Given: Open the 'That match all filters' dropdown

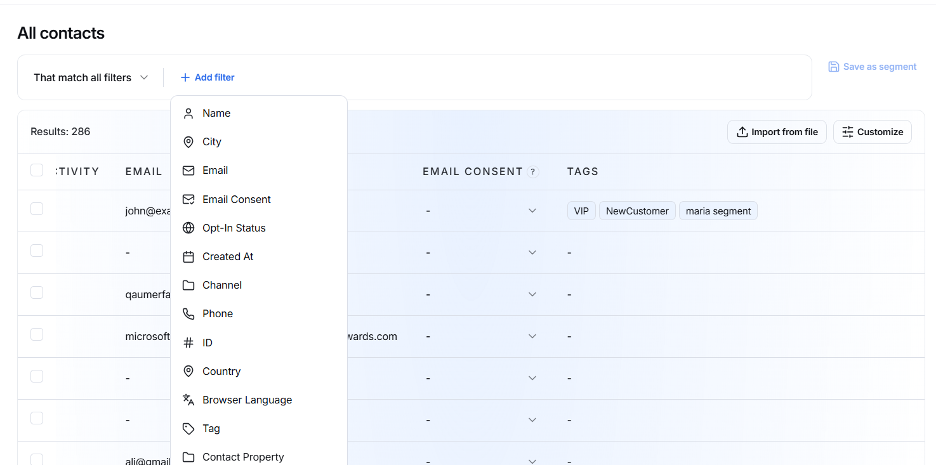Looking at the screenshot, I should pyautogui.click(x=91, y=77).
